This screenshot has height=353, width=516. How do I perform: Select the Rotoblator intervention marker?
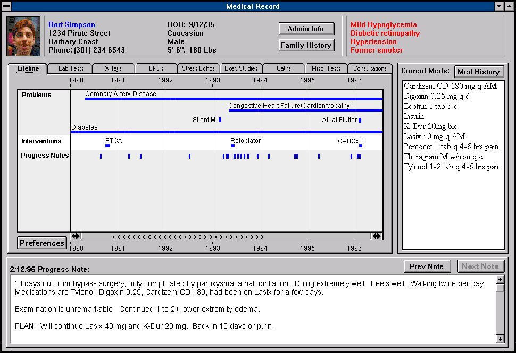tap(232, 145)
